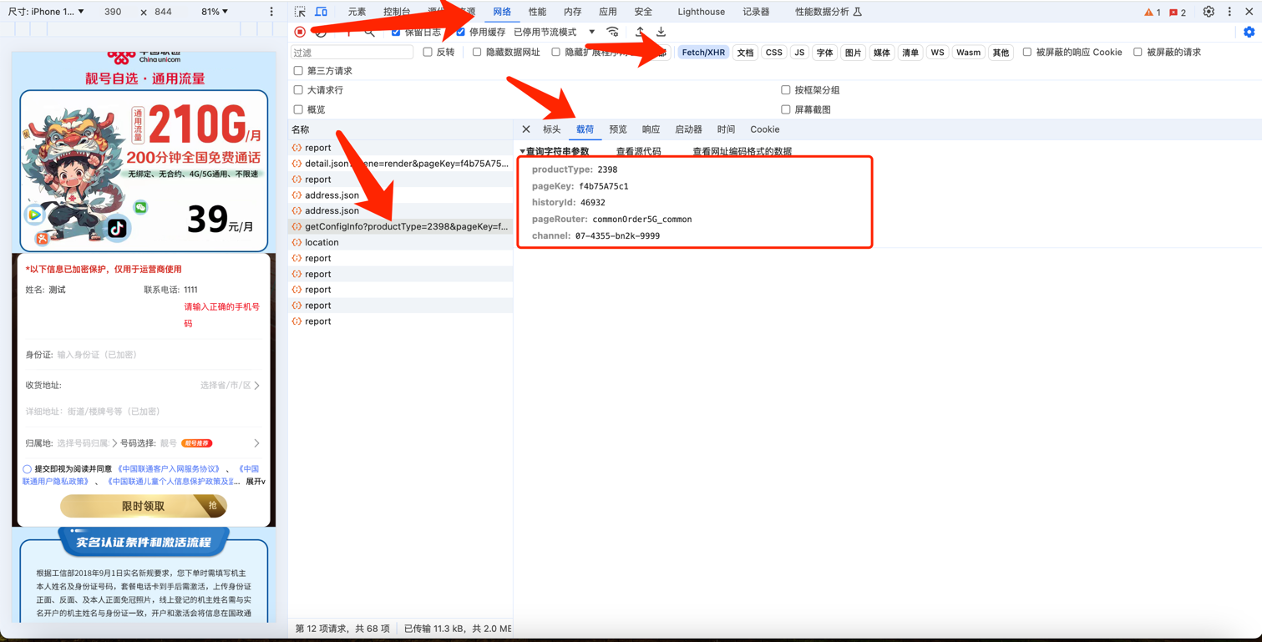This screenshot has height=642, width=1262.
Task: Switch to the 响应 tab
Action: [x=651, y=129]
